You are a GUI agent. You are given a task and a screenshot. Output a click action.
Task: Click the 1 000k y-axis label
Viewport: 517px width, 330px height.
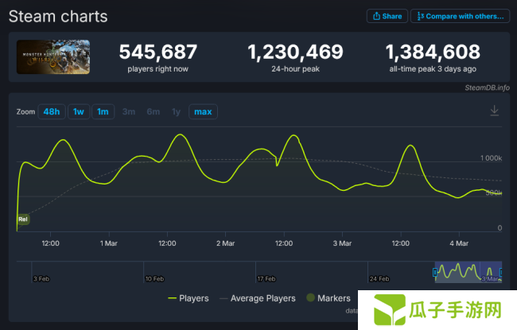click(491, 158)
